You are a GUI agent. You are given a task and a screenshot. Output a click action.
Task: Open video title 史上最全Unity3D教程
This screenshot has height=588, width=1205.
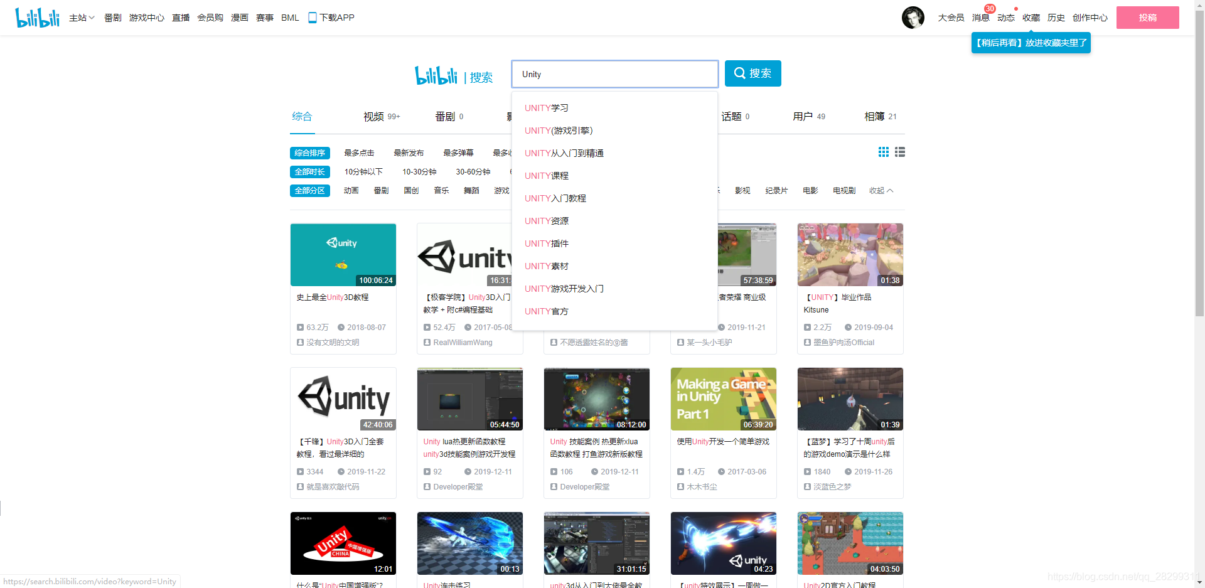(x=333, y=297)
